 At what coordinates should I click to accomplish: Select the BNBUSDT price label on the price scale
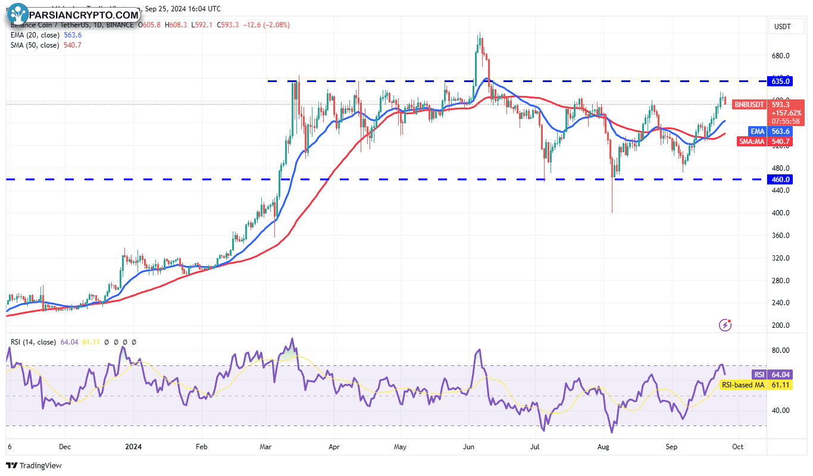pyautogui.click(x=748, y=105)
